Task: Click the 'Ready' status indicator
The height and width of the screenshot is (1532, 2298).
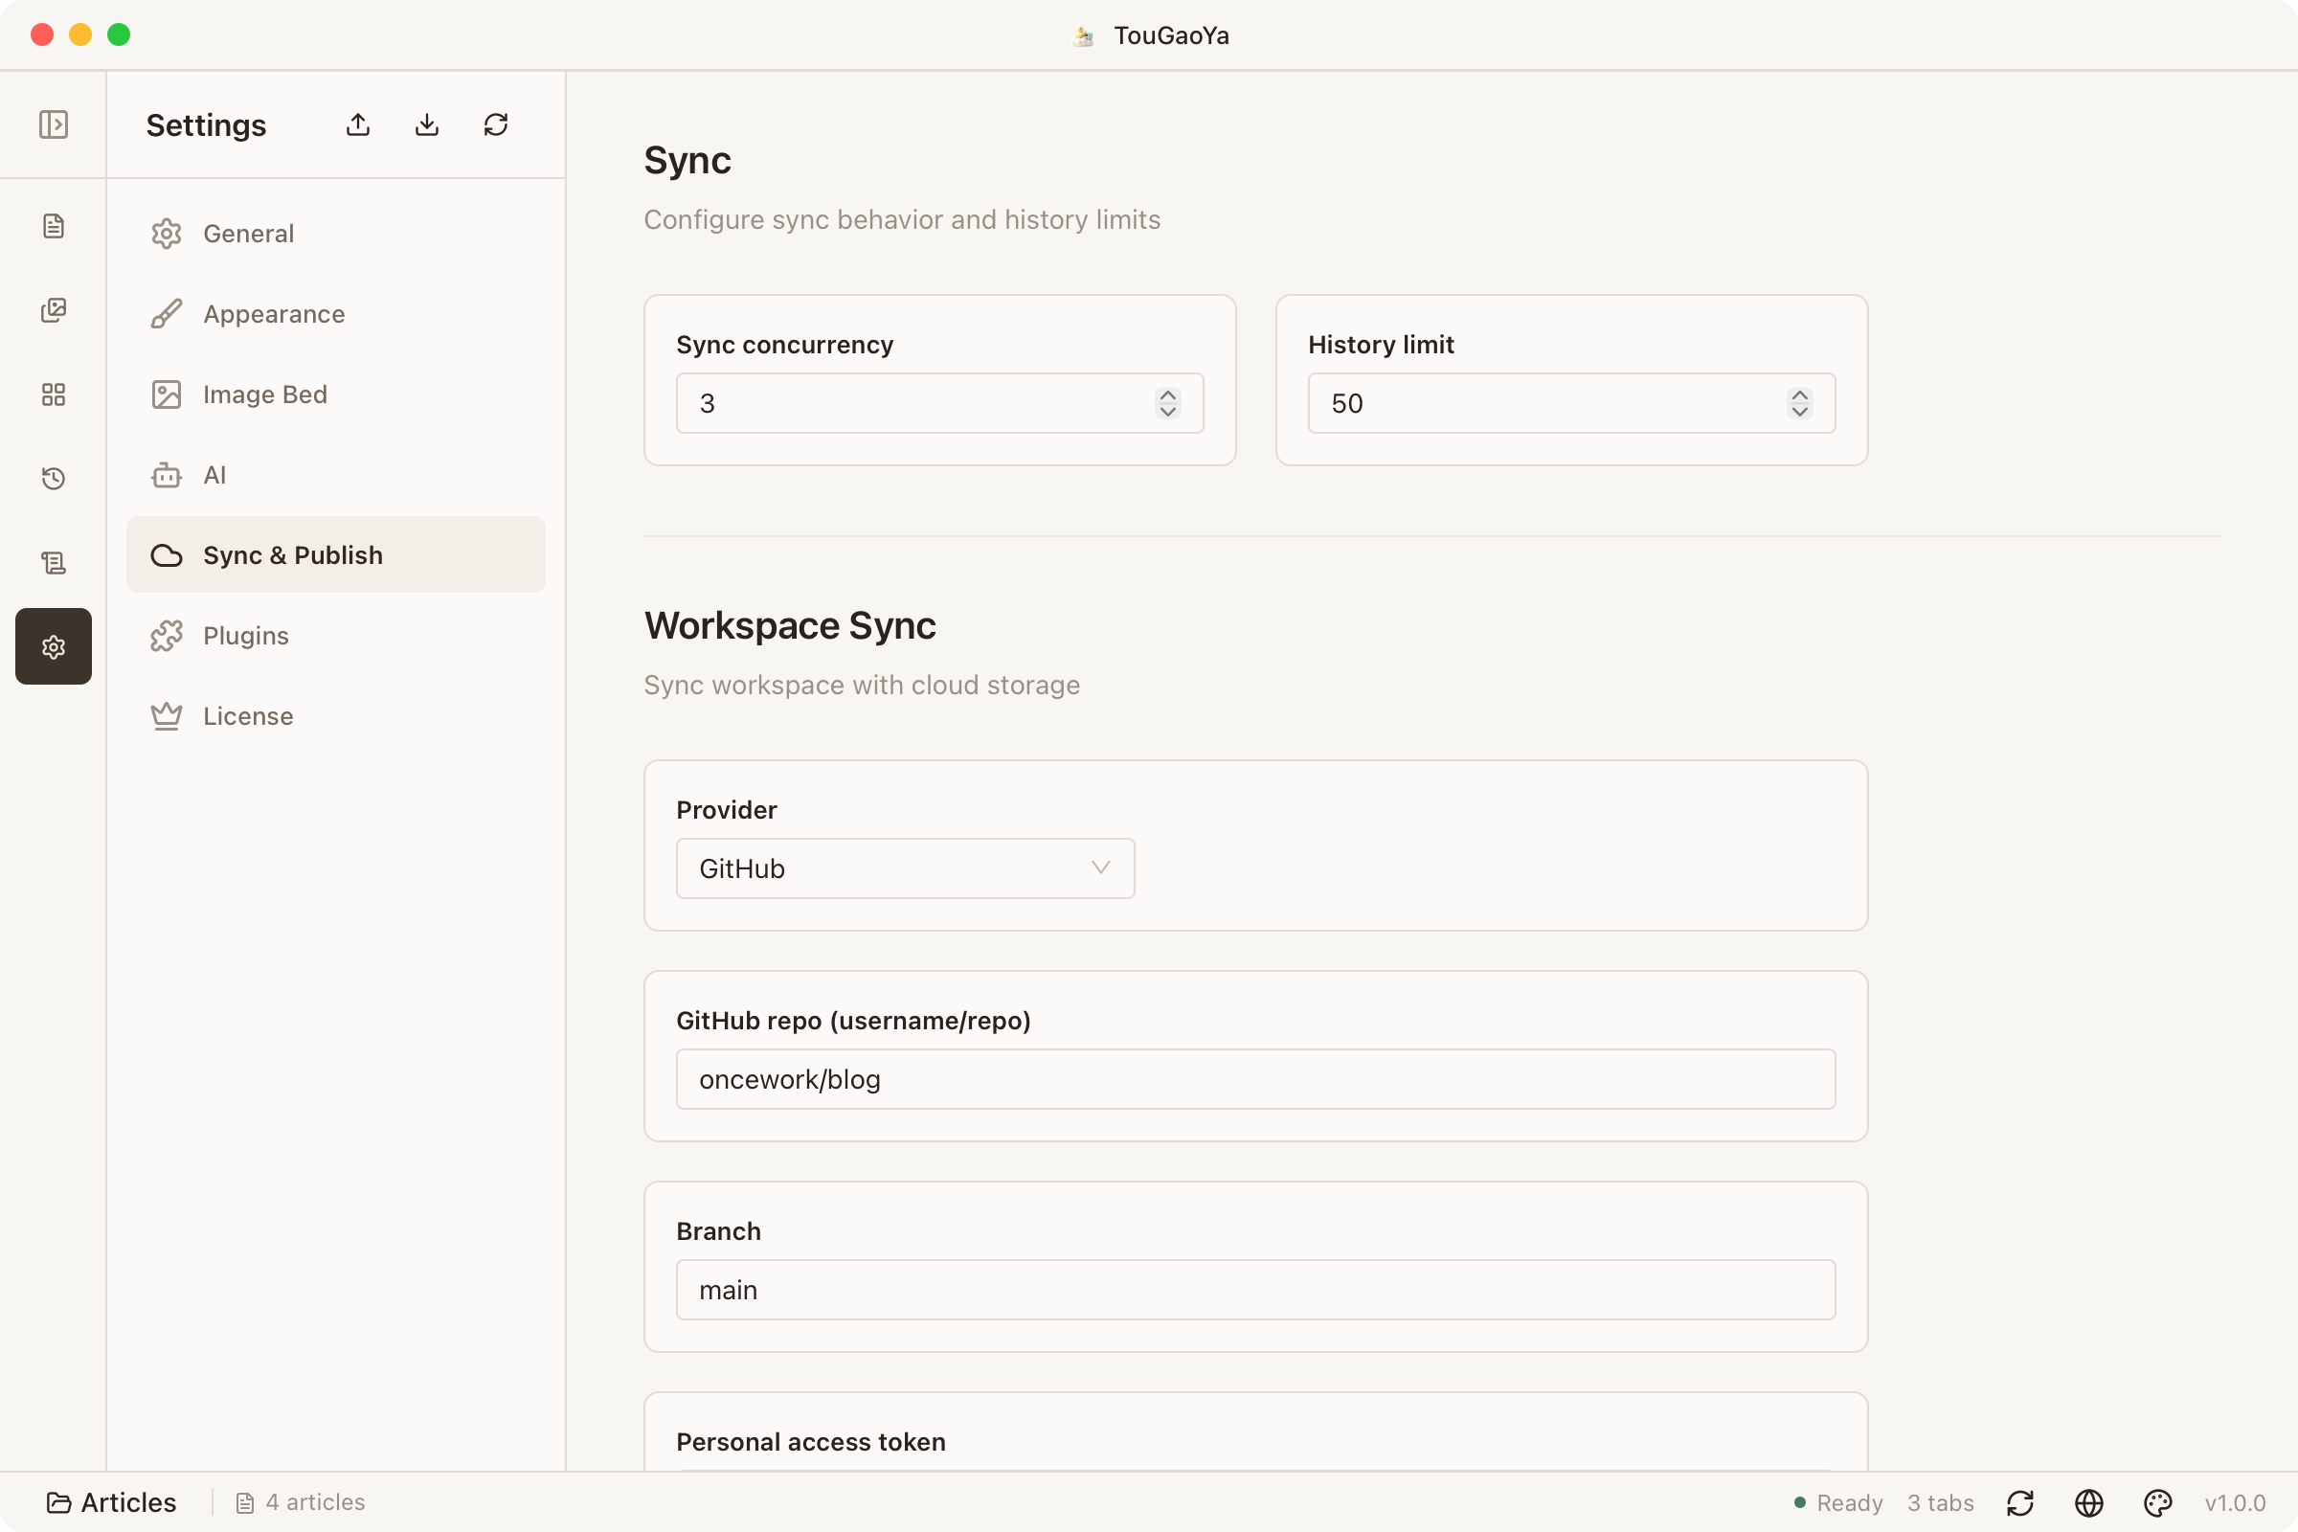Action: click(x=1838, y=1502)
